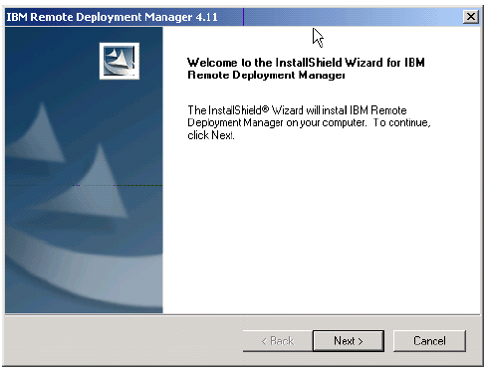Click the Next button to continue

(x=349, y=340)
